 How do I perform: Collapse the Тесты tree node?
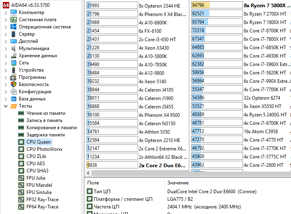(x=6, y=106)
